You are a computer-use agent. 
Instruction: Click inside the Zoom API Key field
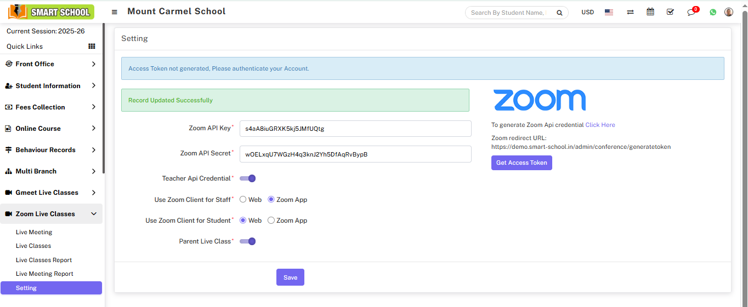(355, 129)
